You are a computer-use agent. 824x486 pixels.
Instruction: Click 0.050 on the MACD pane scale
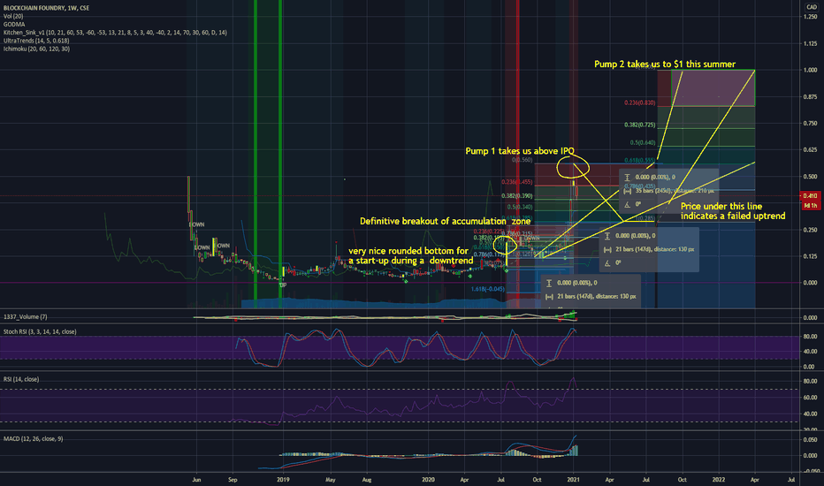[x=810, y=440]
